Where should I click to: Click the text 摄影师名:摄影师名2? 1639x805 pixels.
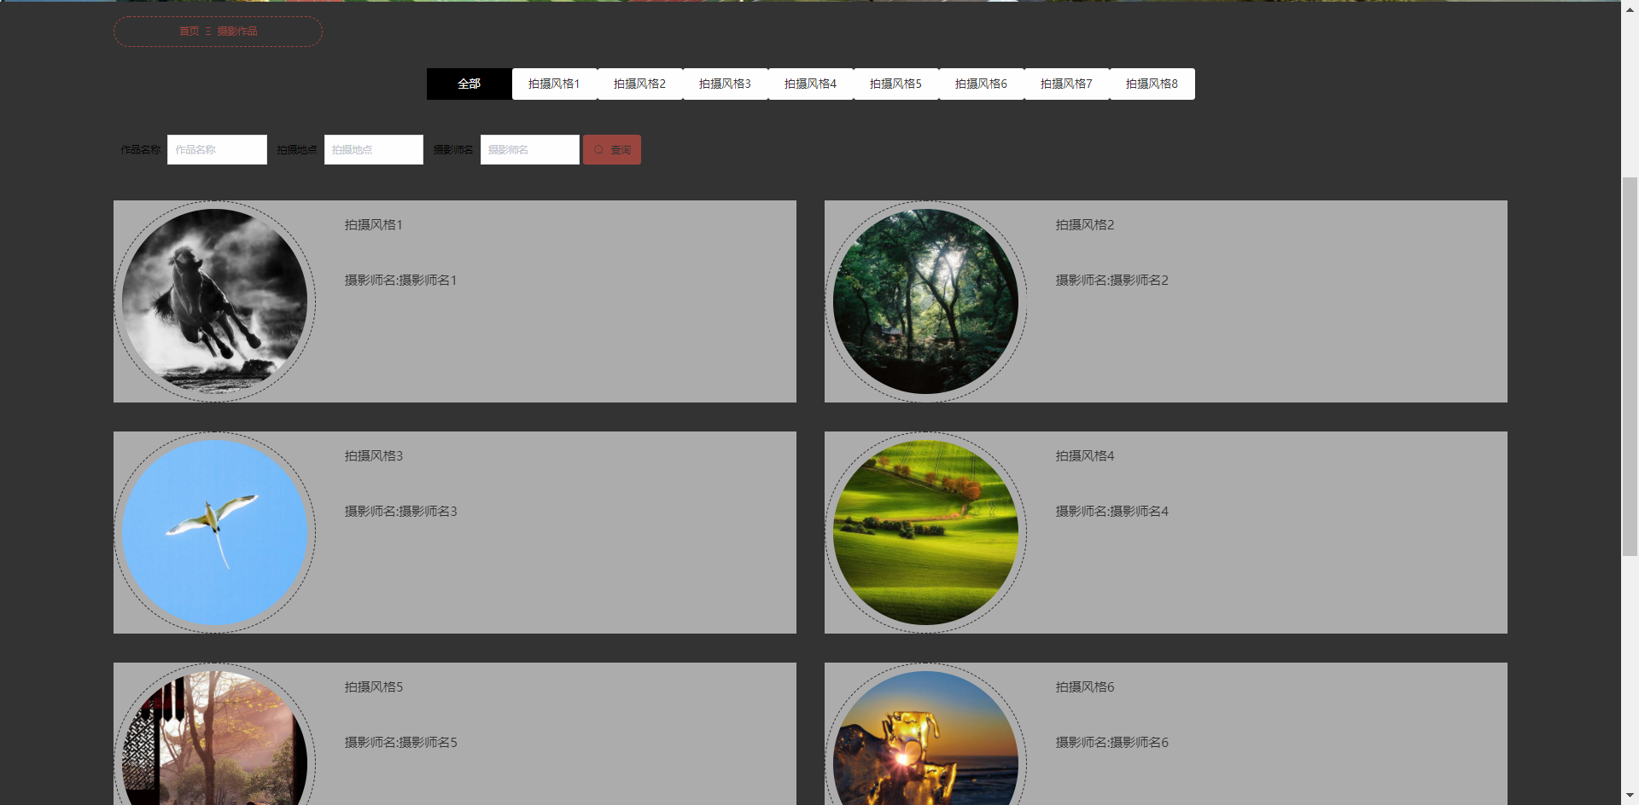(1111, 281)
